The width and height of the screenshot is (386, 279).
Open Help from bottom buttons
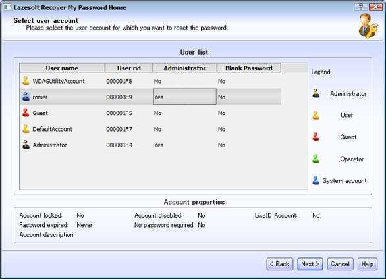(x=368, y=264)
